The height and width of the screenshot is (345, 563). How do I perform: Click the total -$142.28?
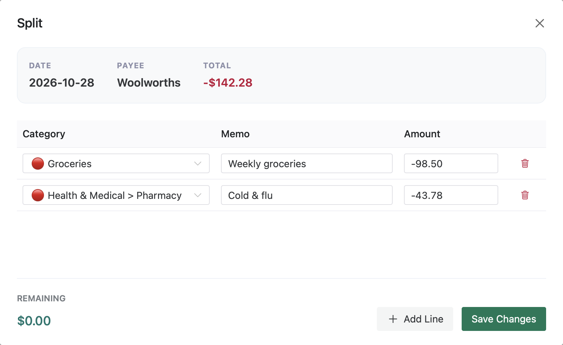tap(228, 83)
